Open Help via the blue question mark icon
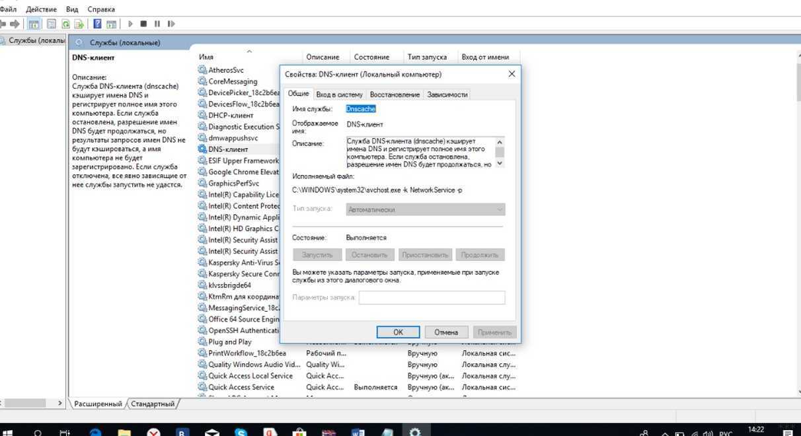The height and width of the screenshot is (436, 801). tap(97, 24)
